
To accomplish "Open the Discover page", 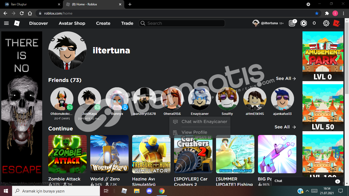I will (39, 23).
